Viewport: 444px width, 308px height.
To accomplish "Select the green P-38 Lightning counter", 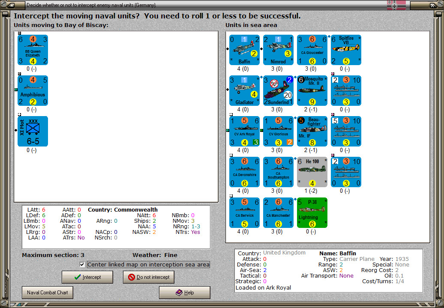I will click(x=312, y=212).
